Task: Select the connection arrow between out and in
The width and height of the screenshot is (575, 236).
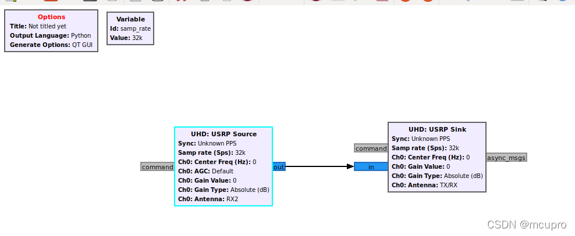Action: click(319, 166)
